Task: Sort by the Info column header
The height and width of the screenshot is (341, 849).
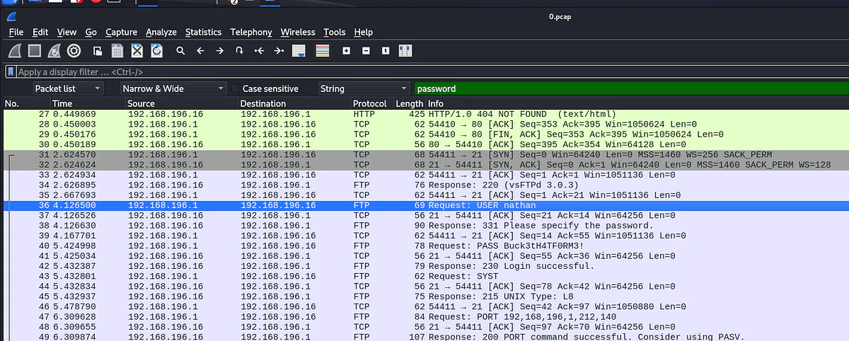Action: (637, 104)
